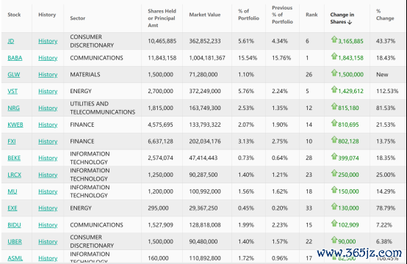Viewport: 407px width, 264px height.
Task: Click the up arrow in NRG row
Action: [334, 106]
